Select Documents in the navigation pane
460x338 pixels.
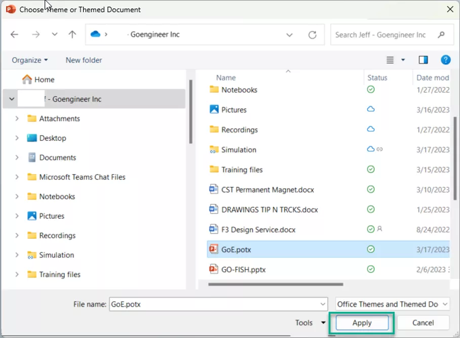coord(52,157)
